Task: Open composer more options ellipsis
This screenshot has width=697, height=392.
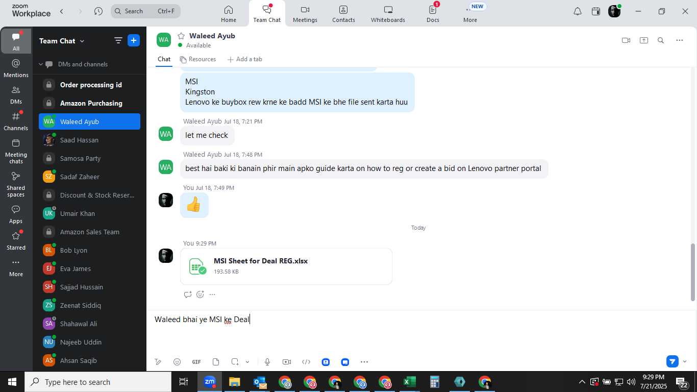Action: coord(364,362)
